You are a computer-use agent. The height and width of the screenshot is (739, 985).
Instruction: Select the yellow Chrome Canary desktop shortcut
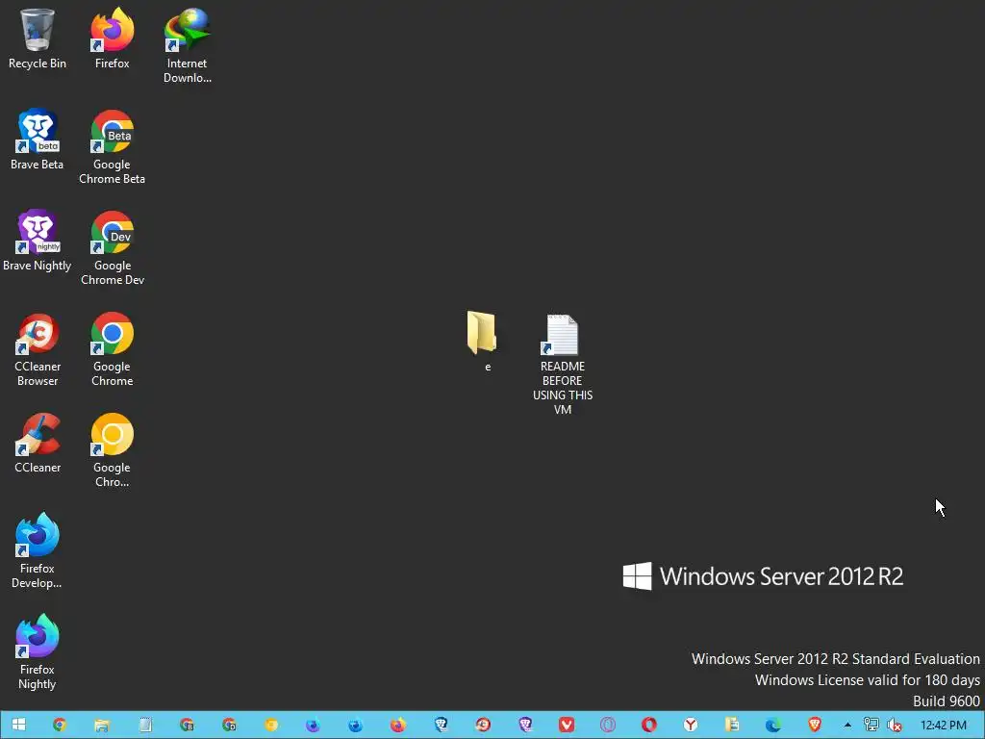tap(112, 450)
